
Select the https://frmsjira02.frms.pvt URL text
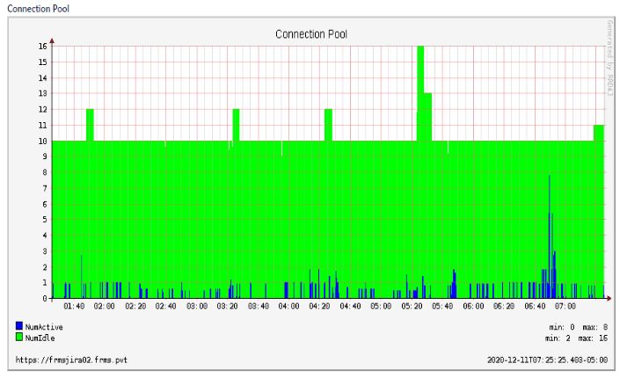click(x=71, y=360)
